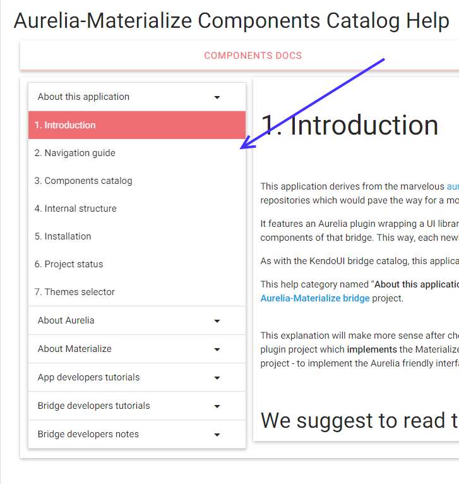Select 1. Introduction menu item
This screenshot has width=459, height=484.
65,125
